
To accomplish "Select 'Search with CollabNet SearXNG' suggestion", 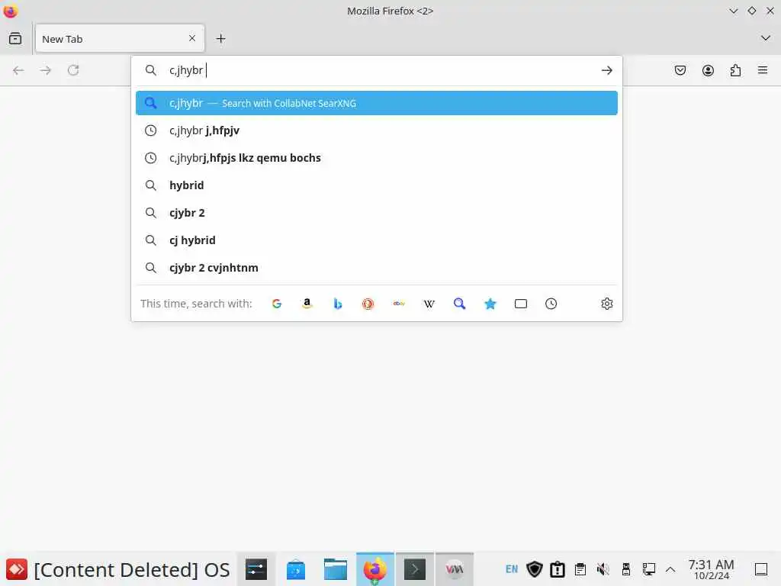I will point(377,103).
